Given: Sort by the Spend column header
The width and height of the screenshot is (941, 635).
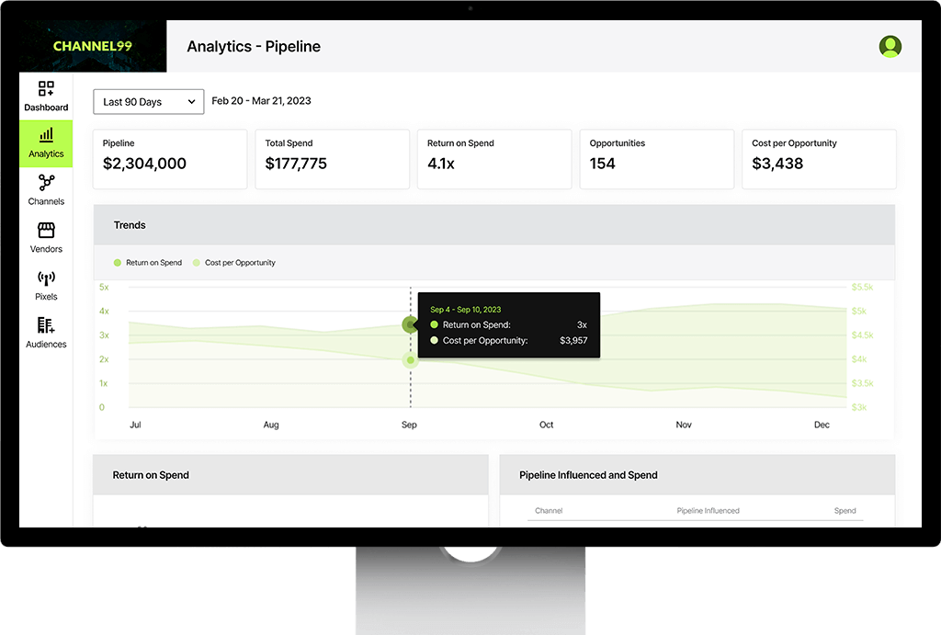Looking at the screenshot, I should click(x=845, y=511).
